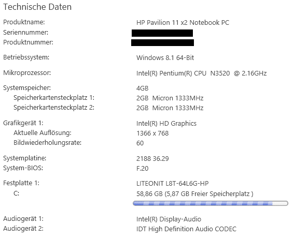Click the redacted Seriennummer value

click(x=162, y=33)
